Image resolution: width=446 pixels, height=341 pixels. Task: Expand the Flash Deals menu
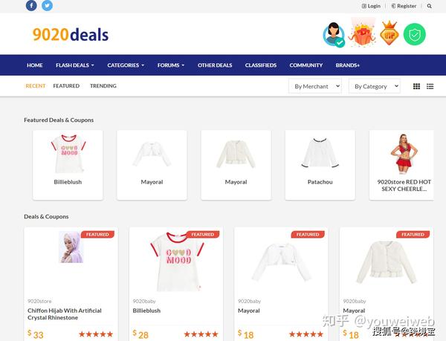75,65
